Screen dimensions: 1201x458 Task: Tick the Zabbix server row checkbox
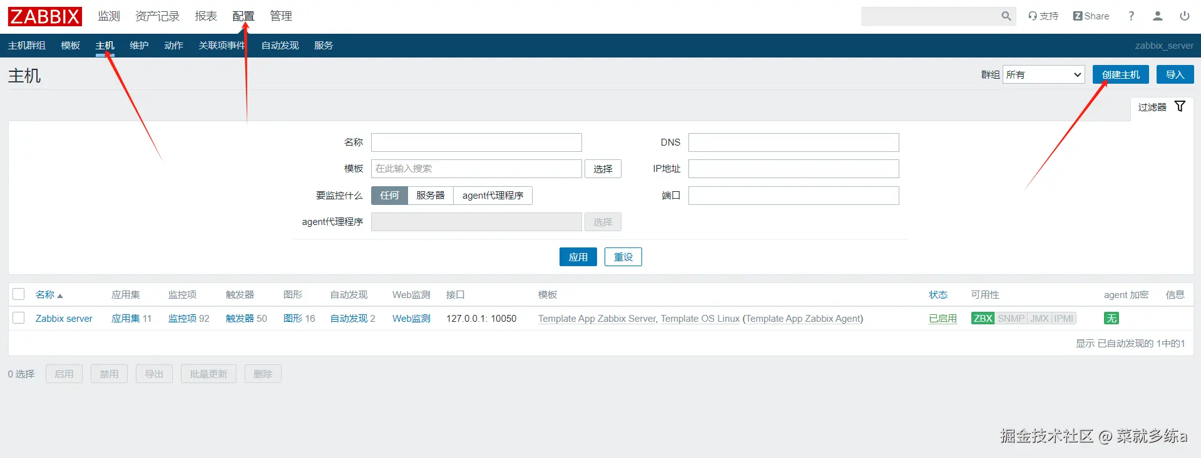19,318
